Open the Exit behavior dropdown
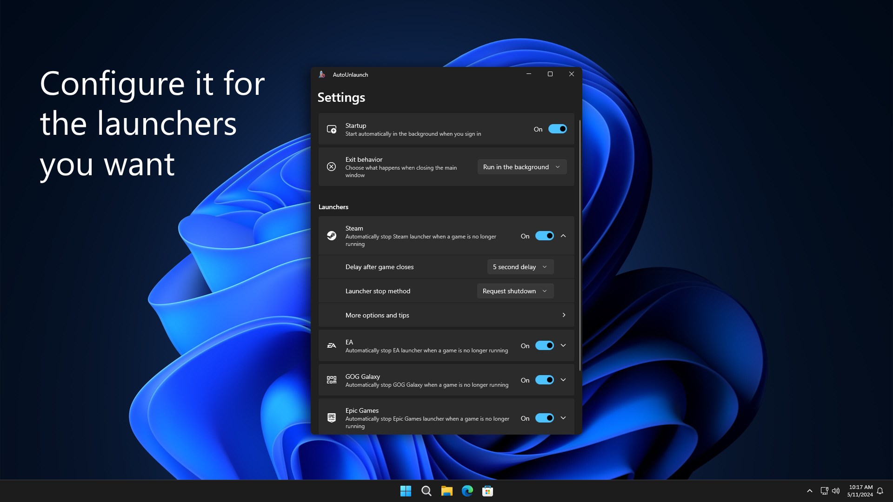This screenshot has width=893, height=502. [x=522, y=167]
